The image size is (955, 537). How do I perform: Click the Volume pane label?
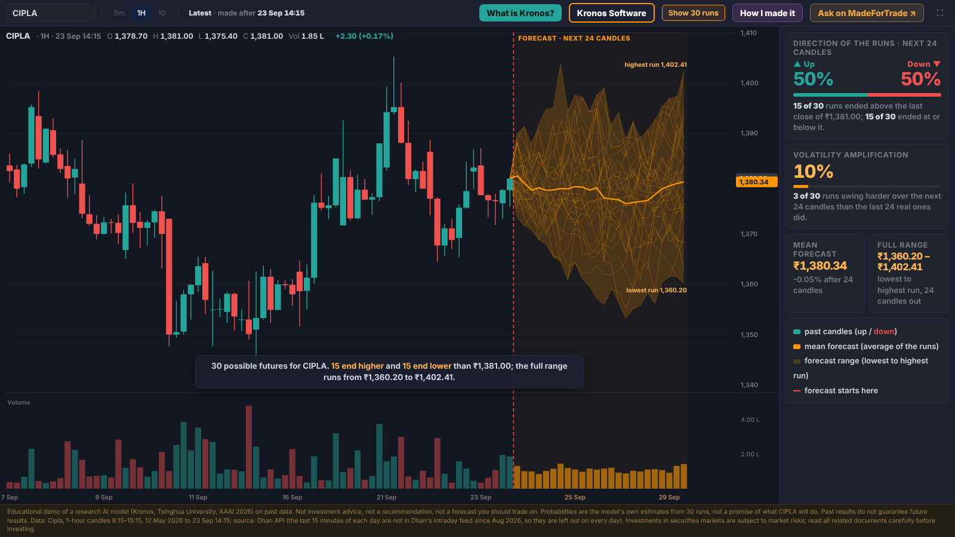pyautogui.click(x=19, y=402)
